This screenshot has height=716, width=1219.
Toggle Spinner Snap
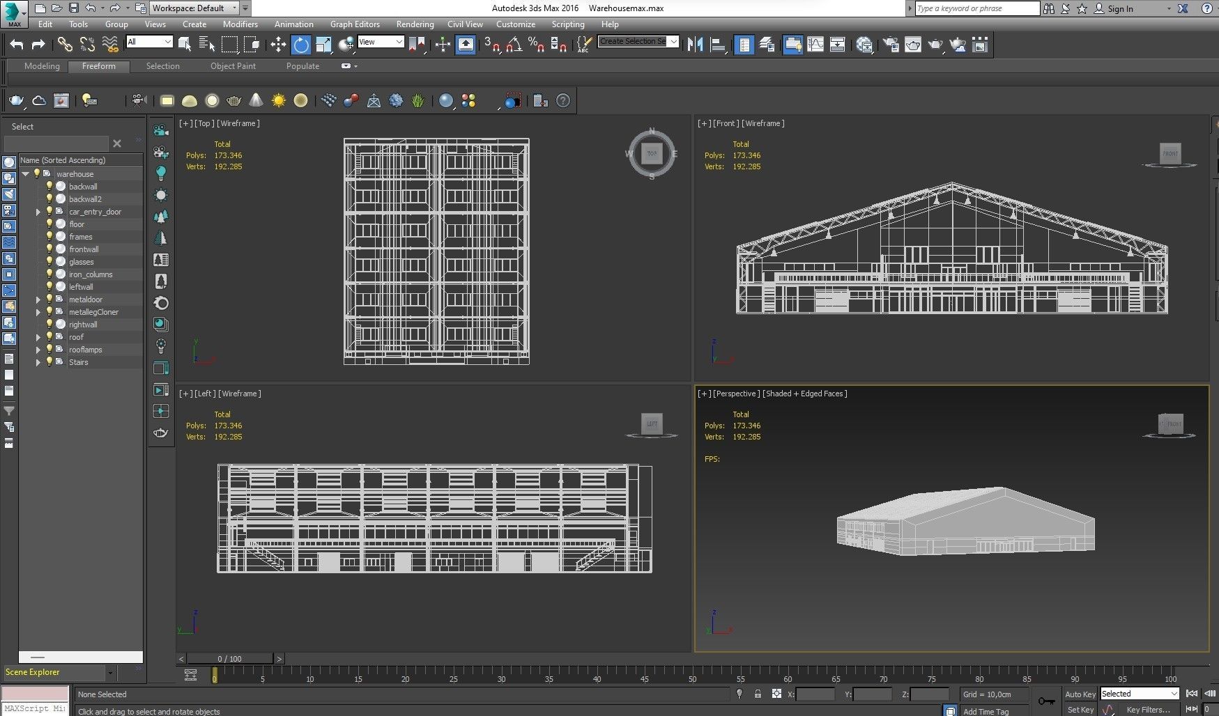(x=558, y=45)
